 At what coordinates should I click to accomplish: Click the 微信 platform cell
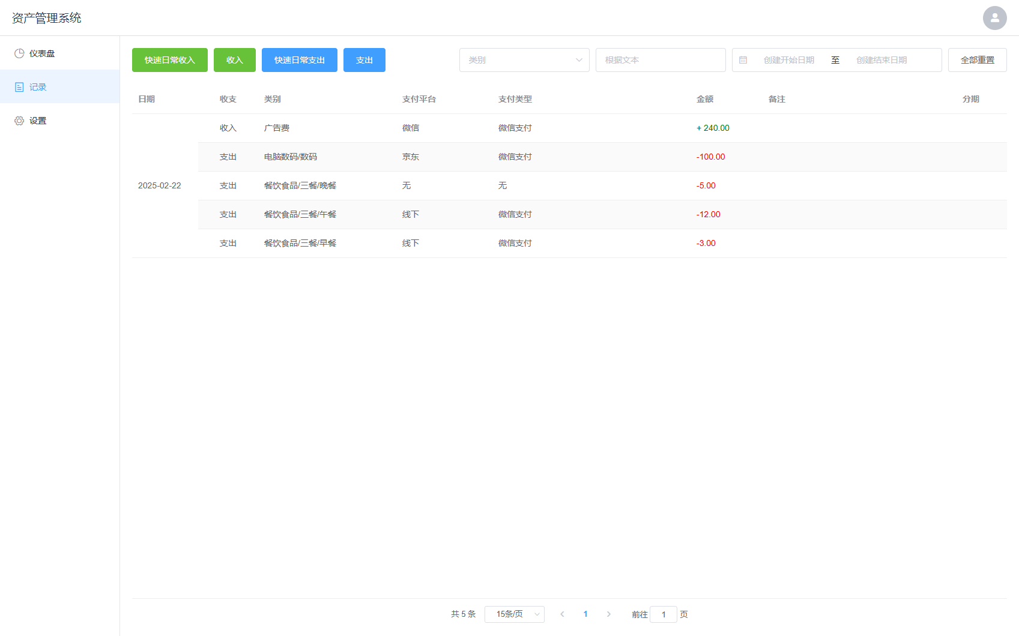click(411, 128)
